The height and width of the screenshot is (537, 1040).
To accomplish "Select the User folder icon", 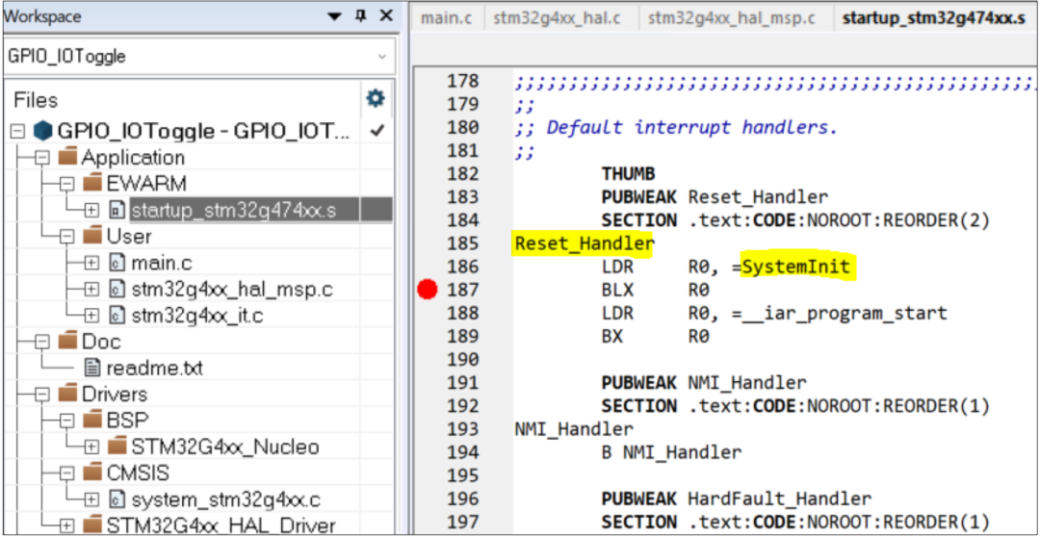I will (91, 237).
